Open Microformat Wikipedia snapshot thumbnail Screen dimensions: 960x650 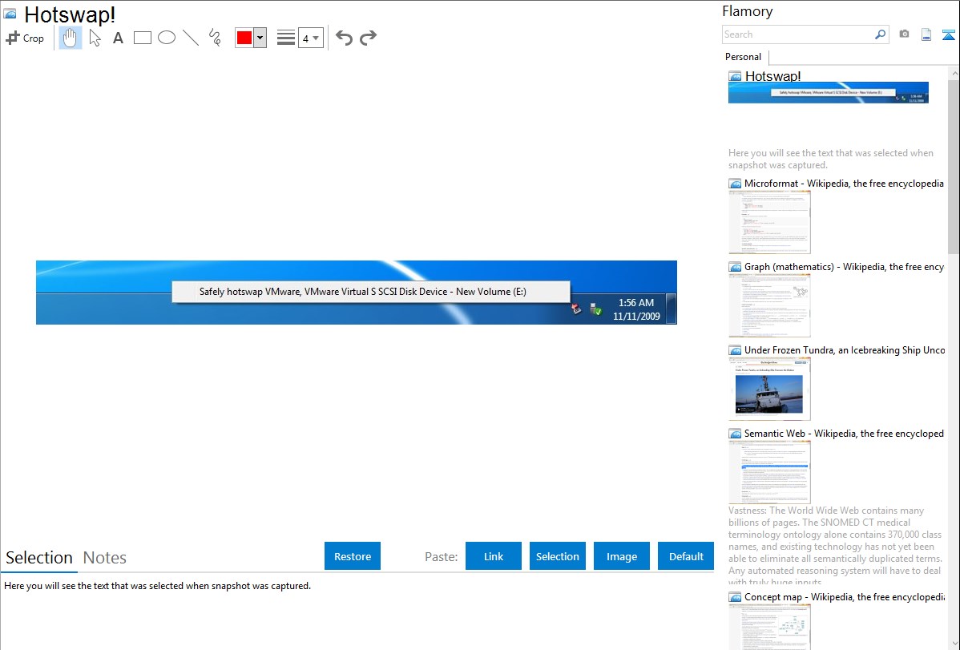pyautogui.click(x=769, y=222)
